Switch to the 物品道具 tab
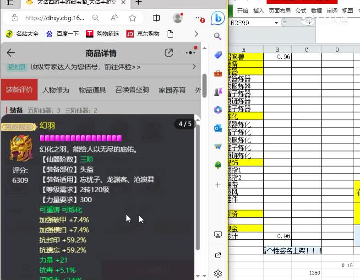Viewport: 360px width, 280px height. (93, 90)
